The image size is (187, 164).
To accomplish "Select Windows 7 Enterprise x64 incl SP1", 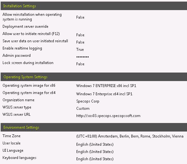I will 104,94.
